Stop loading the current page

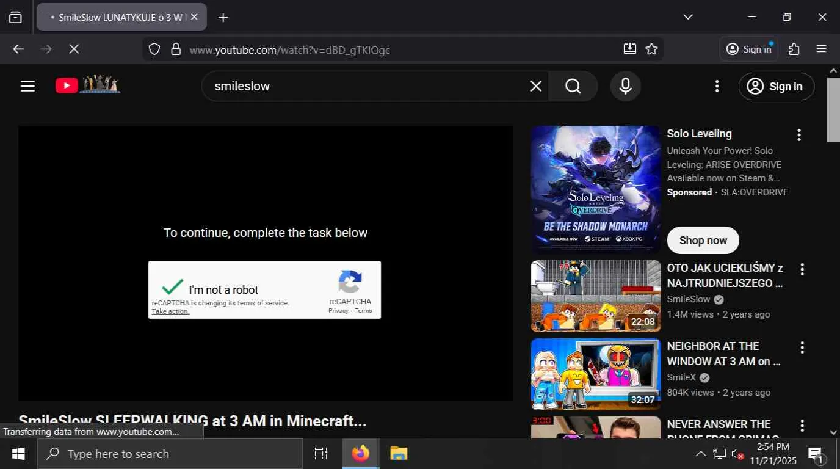[x=74, y=49]
